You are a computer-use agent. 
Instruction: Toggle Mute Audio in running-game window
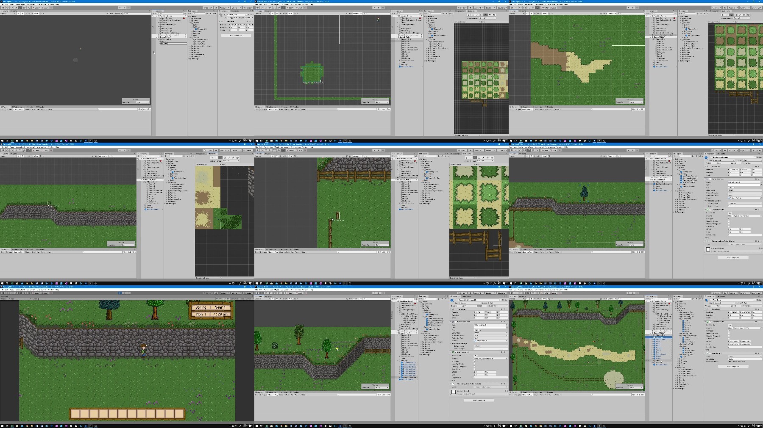tap(235, 299)
